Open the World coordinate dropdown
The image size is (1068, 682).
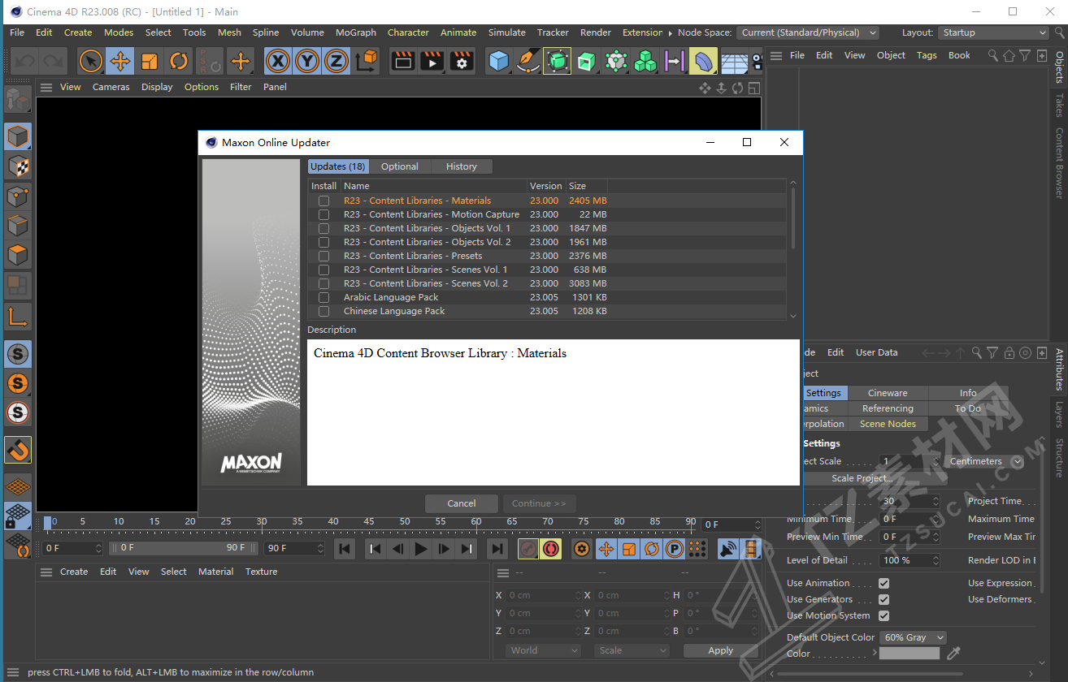543,650
